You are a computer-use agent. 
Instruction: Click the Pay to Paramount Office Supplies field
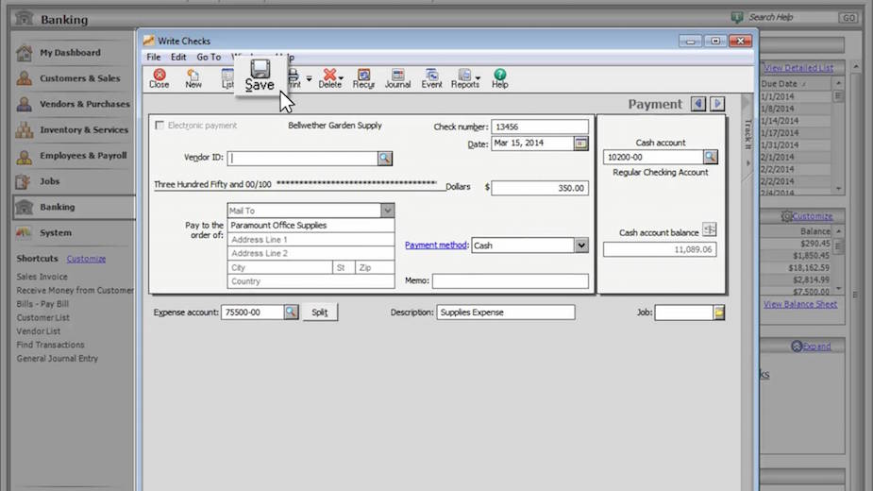coord(311,225)
